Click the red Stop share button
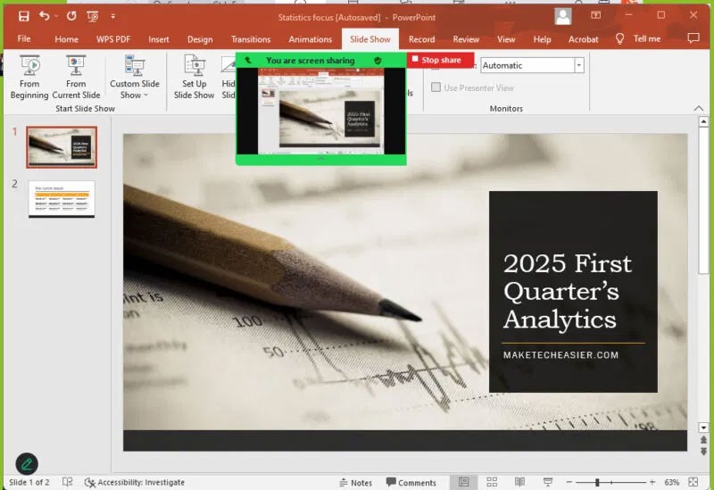The width and height of the screenshot is (714, 490). [x=441, y=60]
